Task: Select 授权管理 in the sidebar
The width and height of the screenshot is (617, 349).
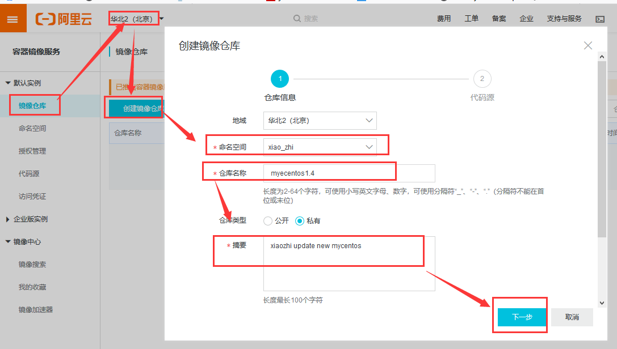Action: coord(32,151)
